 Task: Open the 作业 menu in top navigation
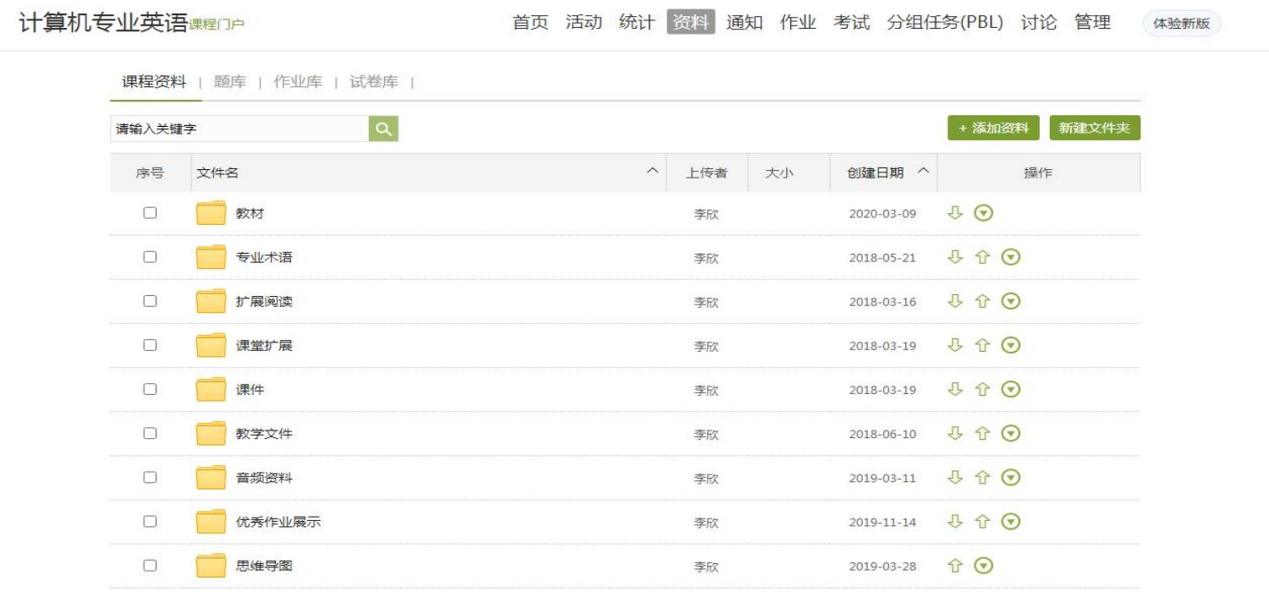797,23
